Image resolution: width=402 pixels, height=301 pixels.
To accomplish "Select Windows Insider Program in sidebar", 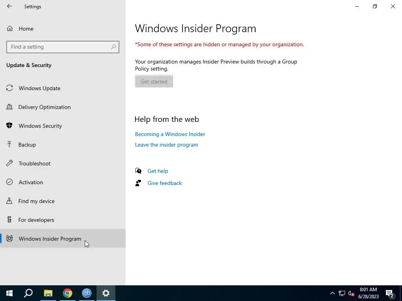I will 63,239.
